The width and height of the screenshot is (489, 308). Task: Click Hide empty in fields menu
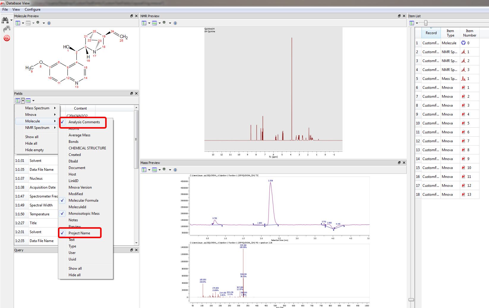tap(37, 150)
